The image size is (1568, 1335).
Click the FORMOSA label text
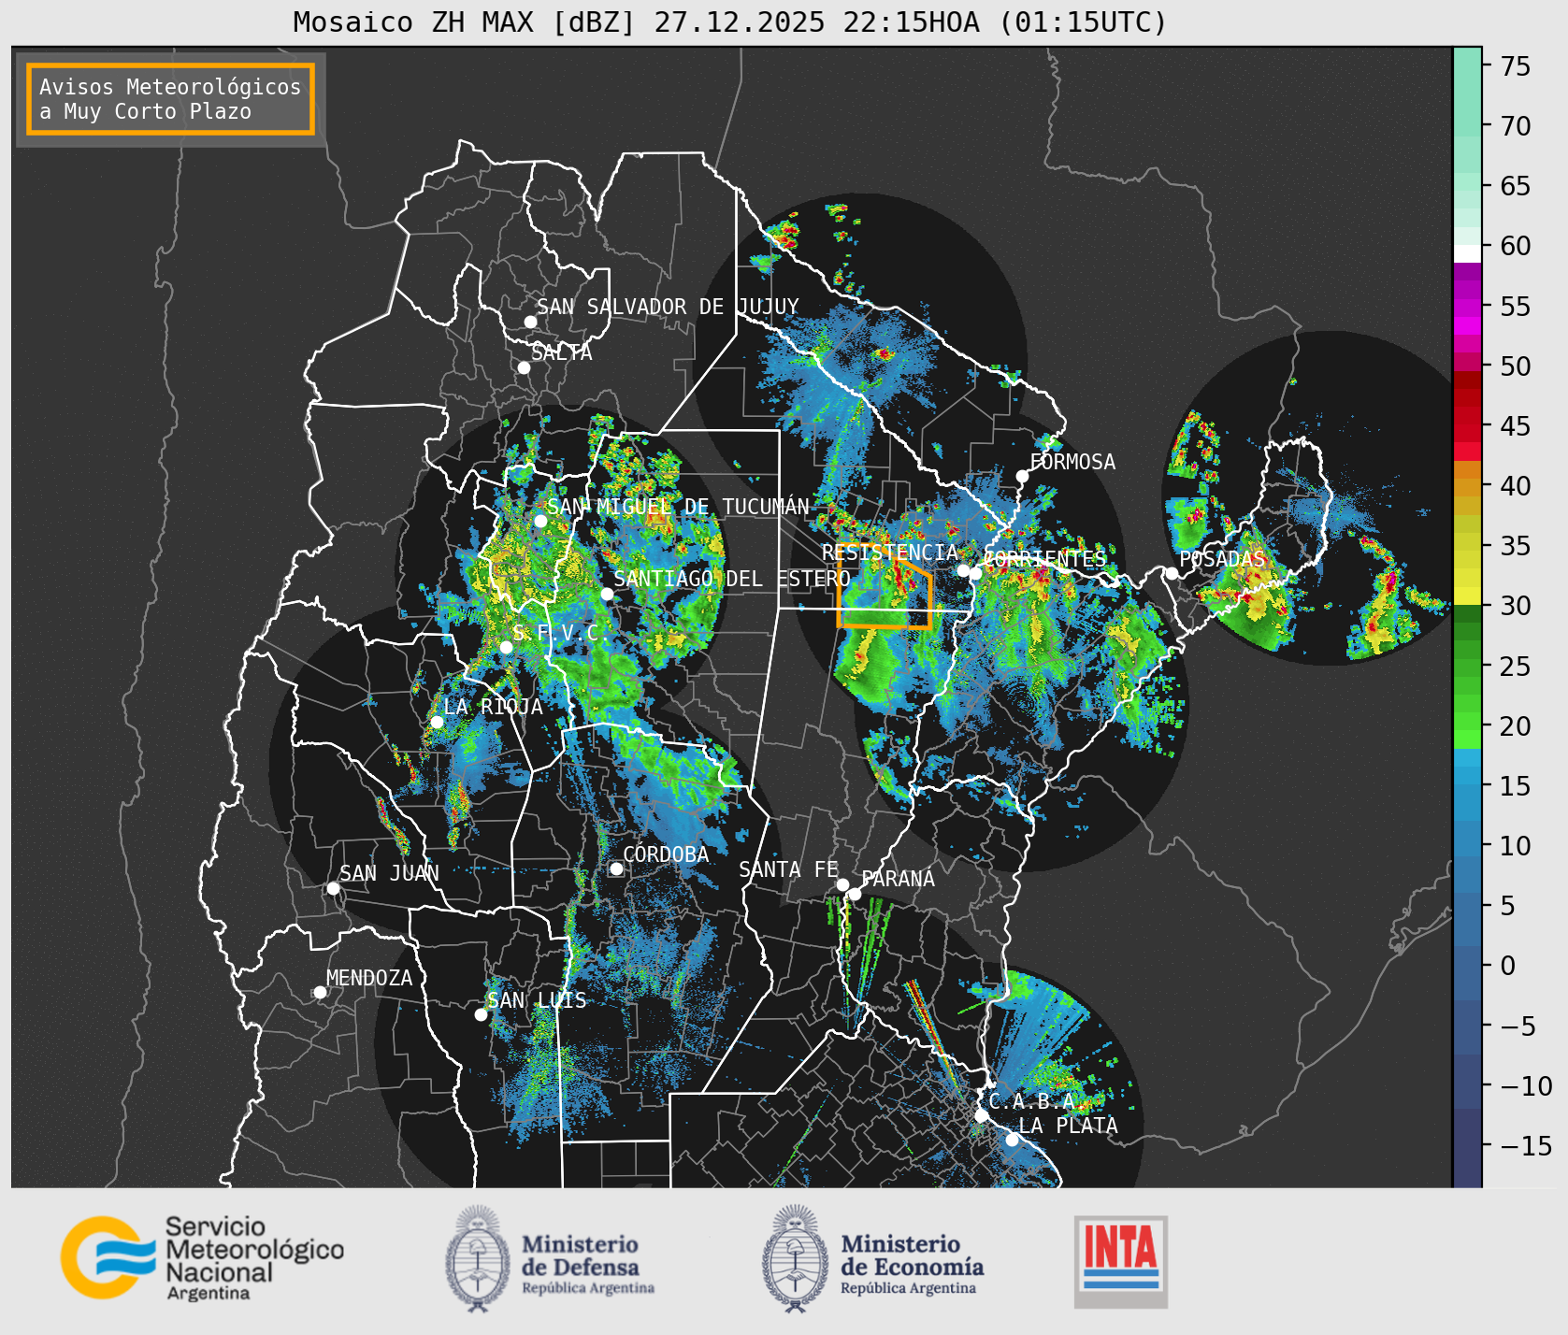pyautogui.click(x=1072, y=462)
